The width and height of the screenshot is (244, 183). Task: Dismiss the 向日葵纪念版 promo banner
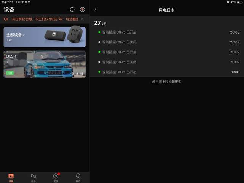(82, 19)
